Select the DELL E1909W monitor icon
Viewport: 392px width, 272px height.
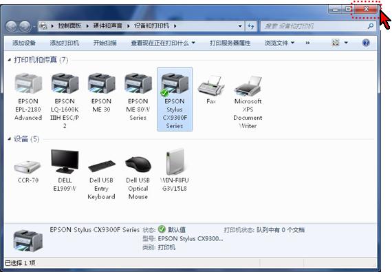(65, 161)
